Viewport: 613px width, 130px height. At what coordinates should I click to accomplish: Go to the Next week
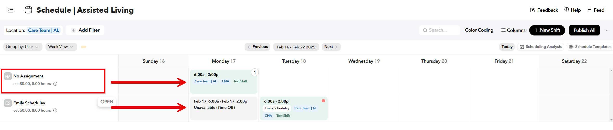(331, 47)
